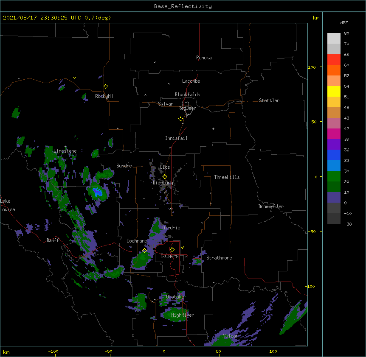The height and width of the screenshot is (357, 366).
Task: Select the Drumheller label
Action: (x=271, y=206)
